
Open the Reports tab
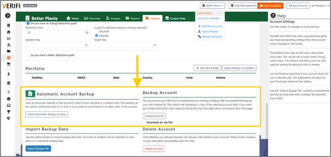[133, 19]
